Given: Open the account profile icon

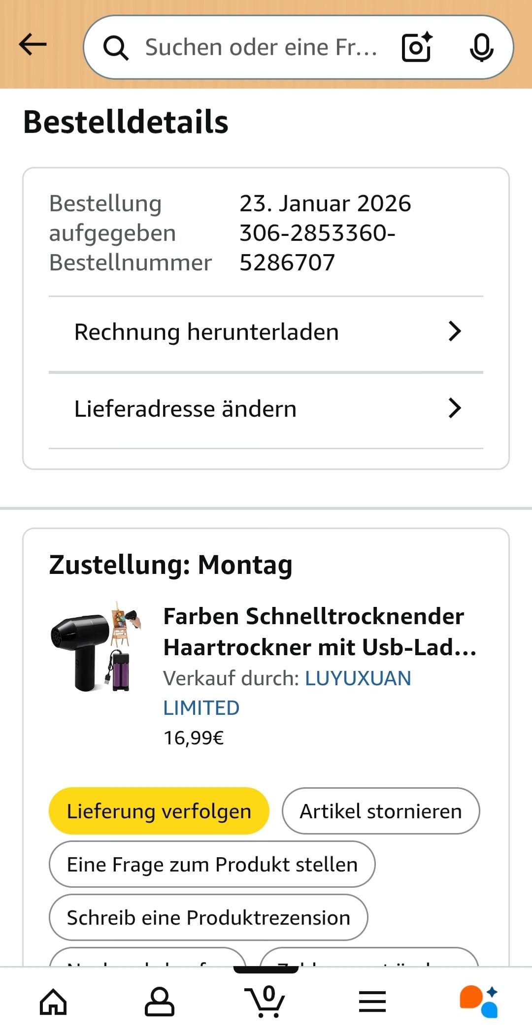Looking at the screenshot, I should coord(159,1002).
